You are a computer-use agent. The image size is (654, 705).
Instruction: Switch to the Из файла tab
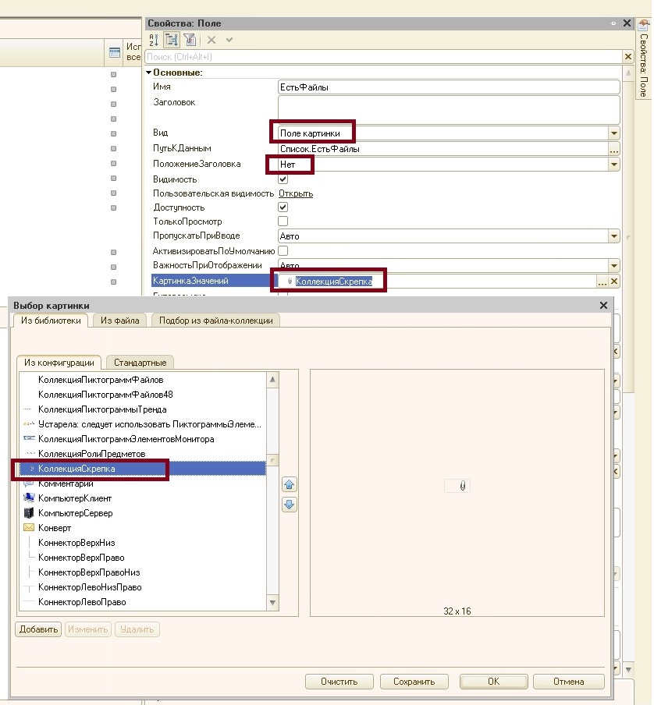tap(119, 321)
